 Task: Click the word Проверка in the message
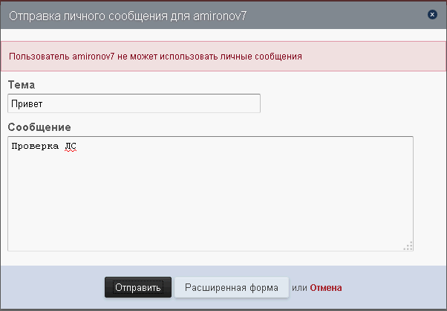click(x=34, y=147)
